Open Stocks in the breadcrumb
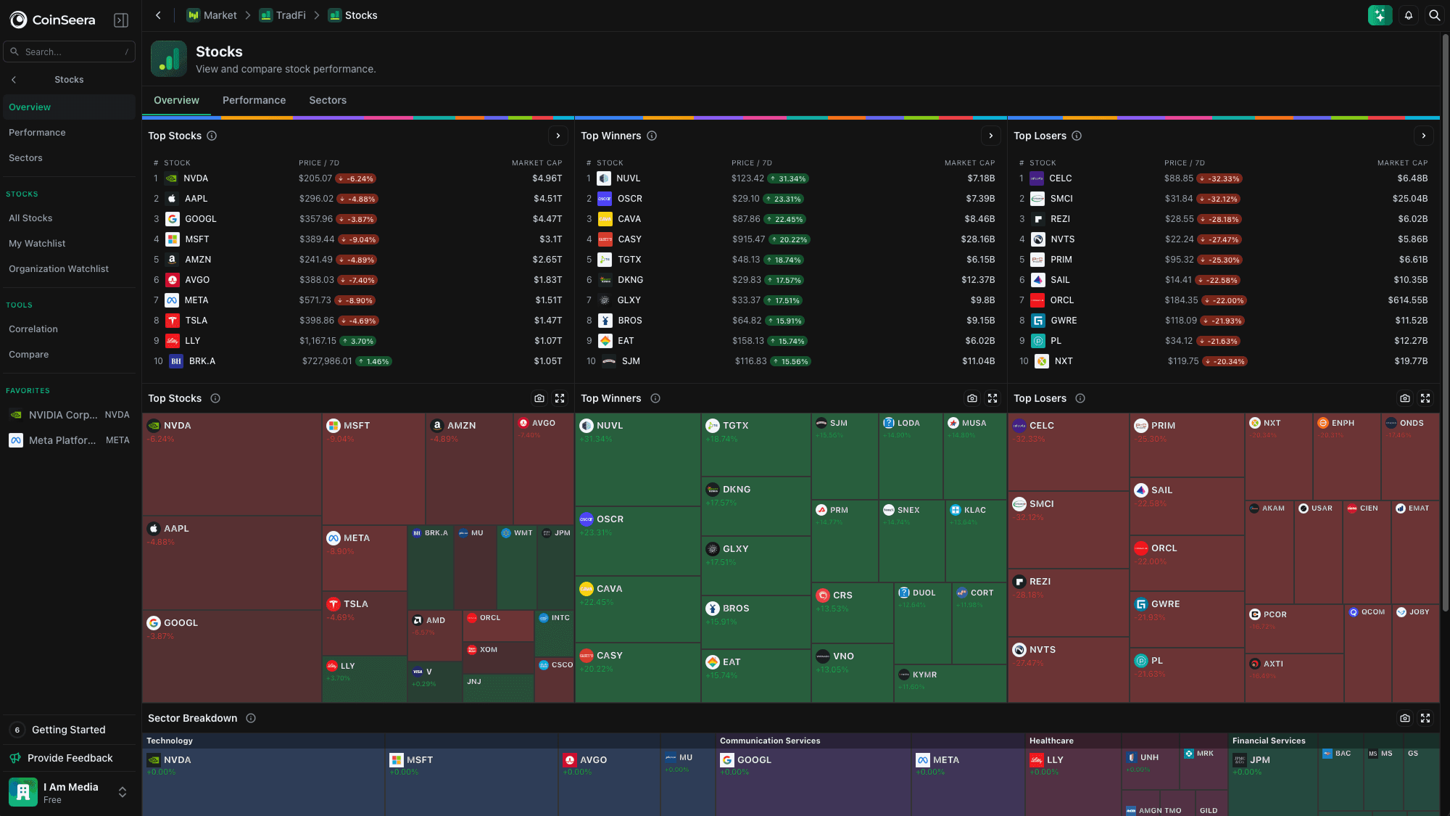1450x816 pixels. [353, 15]
